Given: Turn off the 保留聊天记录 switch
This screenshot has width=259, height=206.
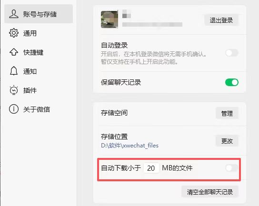Looking at the screenshot, I should click(232, 82).
